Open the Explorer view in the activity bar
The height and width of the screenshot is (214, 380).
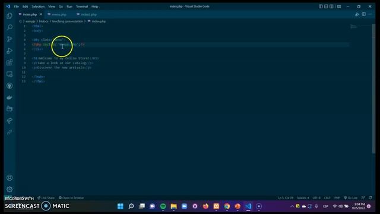[x=9, y=16]
